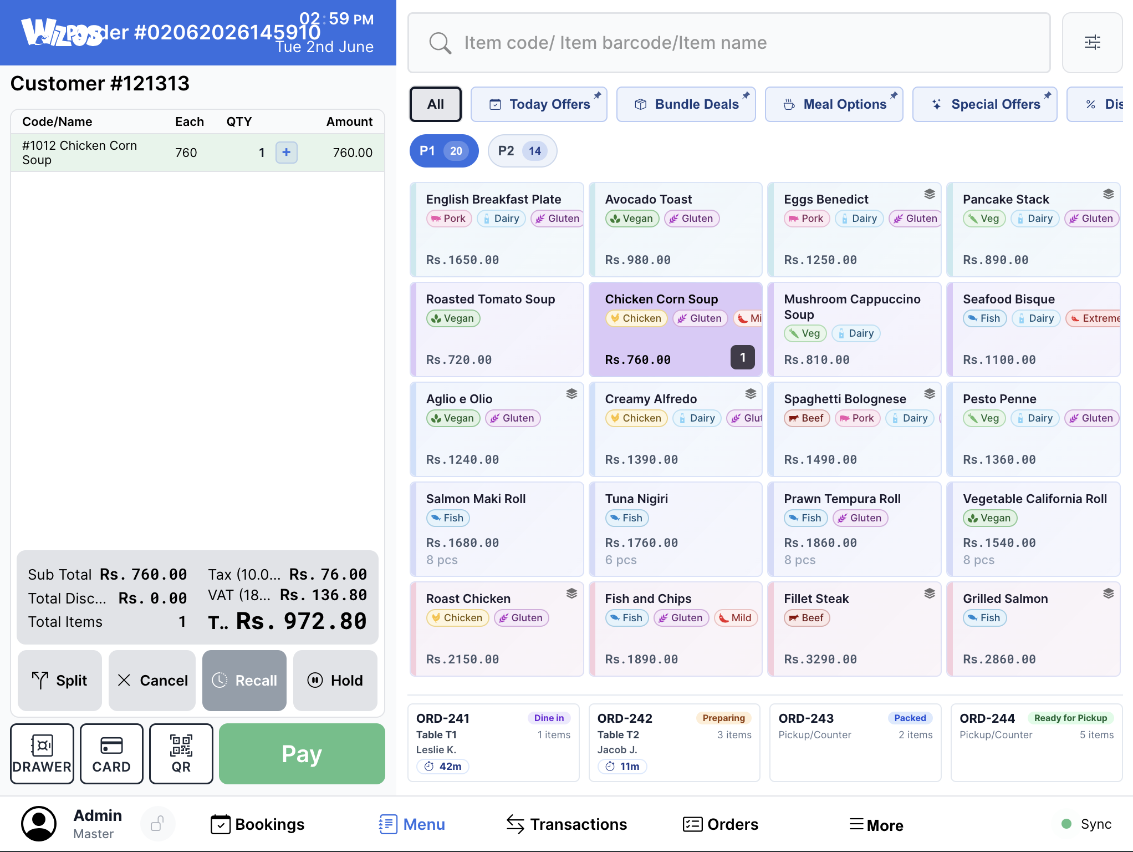Add Mushroom Cappuccino Soup to order

855,329
